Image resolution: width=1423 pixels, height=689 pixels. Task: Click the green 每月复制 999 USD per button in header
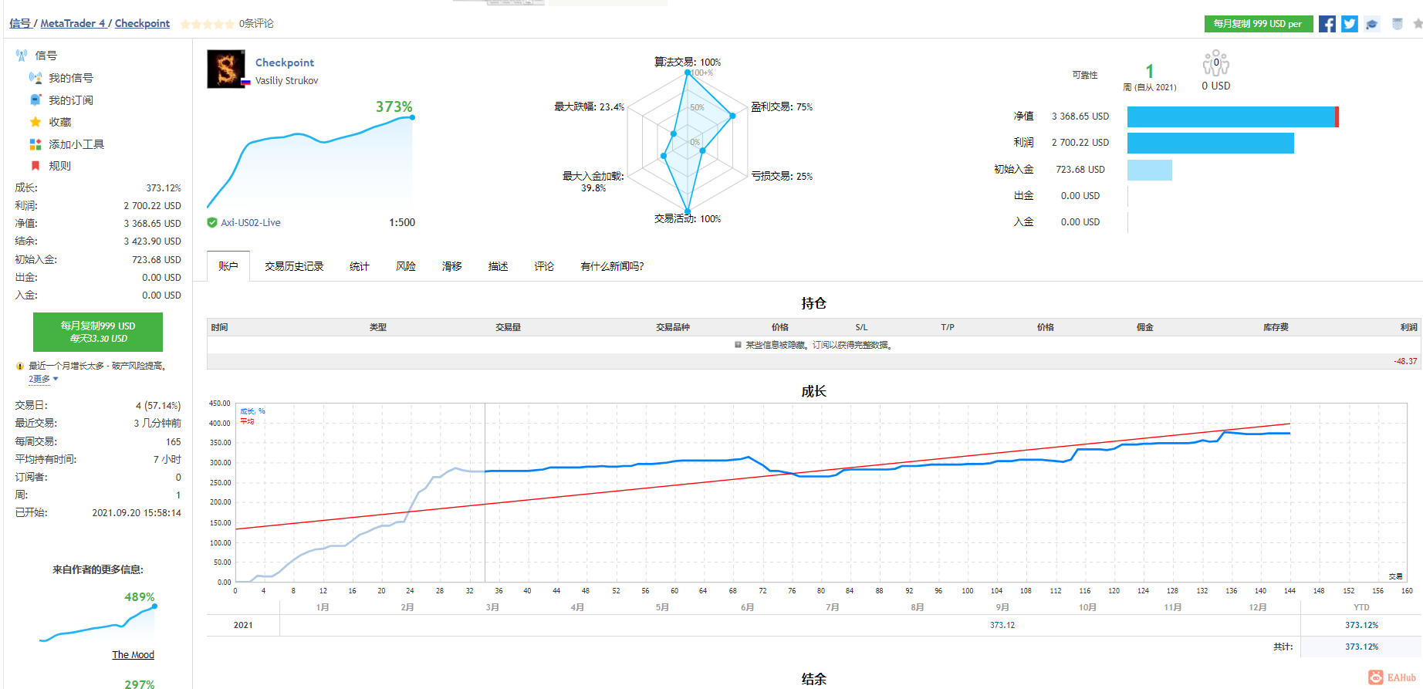tap(1259, 24)
